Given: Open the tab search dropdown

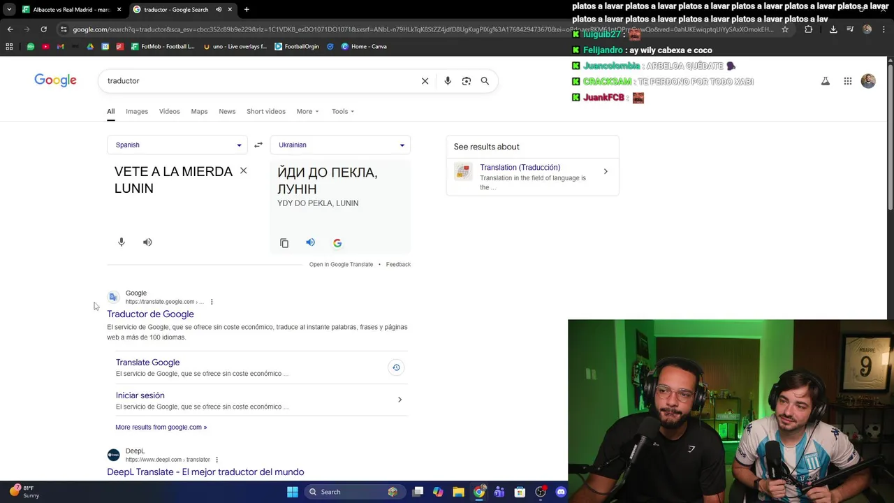Looking at the screenshot, I should [x=8, y=10].
